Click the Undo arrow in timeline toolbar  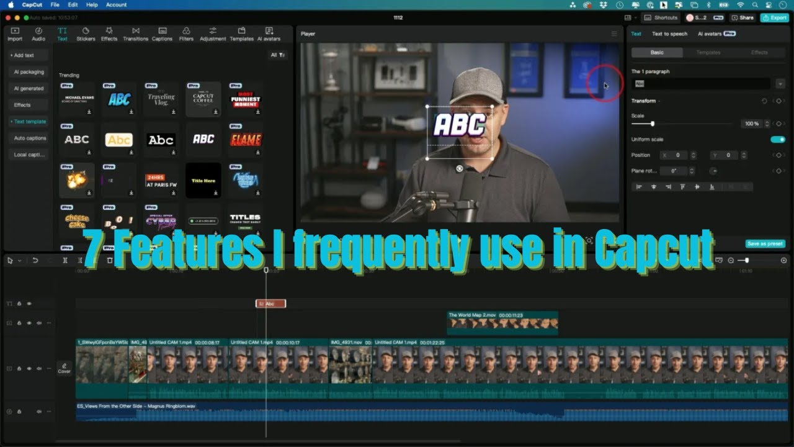(35, 260)
